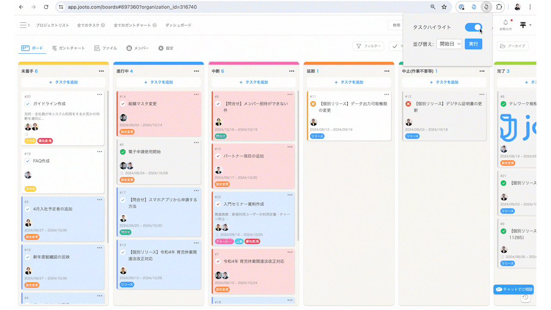Click the hamburger list icon top left
This screenshot has height=310, width=551.
[22, 25]
